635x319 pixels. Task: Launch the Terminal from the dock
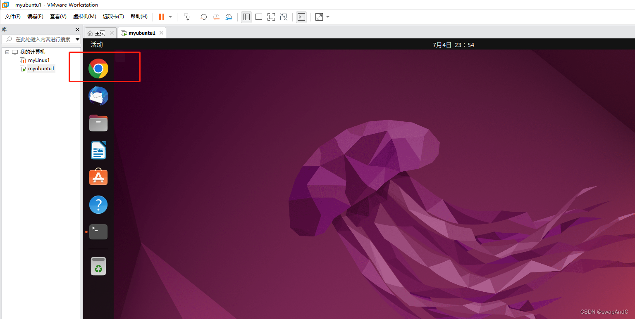point(98,232)
